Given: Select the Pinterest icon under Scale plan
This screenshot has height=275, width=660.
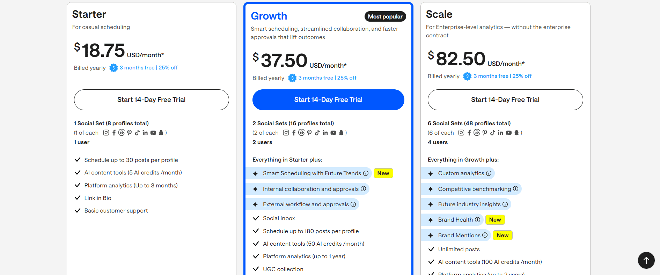Looking at the screenshot, I should click(485, 133).
